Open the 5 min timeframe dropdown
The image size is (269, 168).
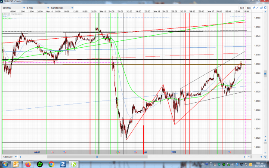(x=38, y=8)
